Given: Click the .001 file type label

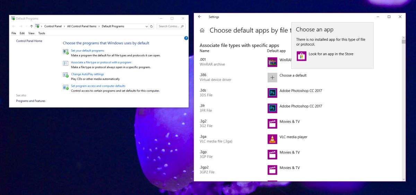Looking at the screenshot, I should [x=203, y=59].
